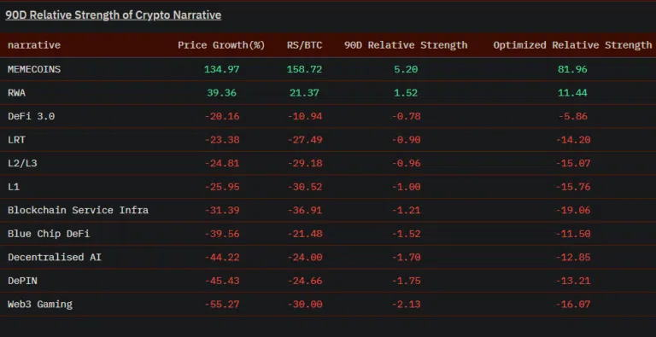Click Blockchain Service Infra RS/BTC -36.91
656x337 pixels.
305,210
